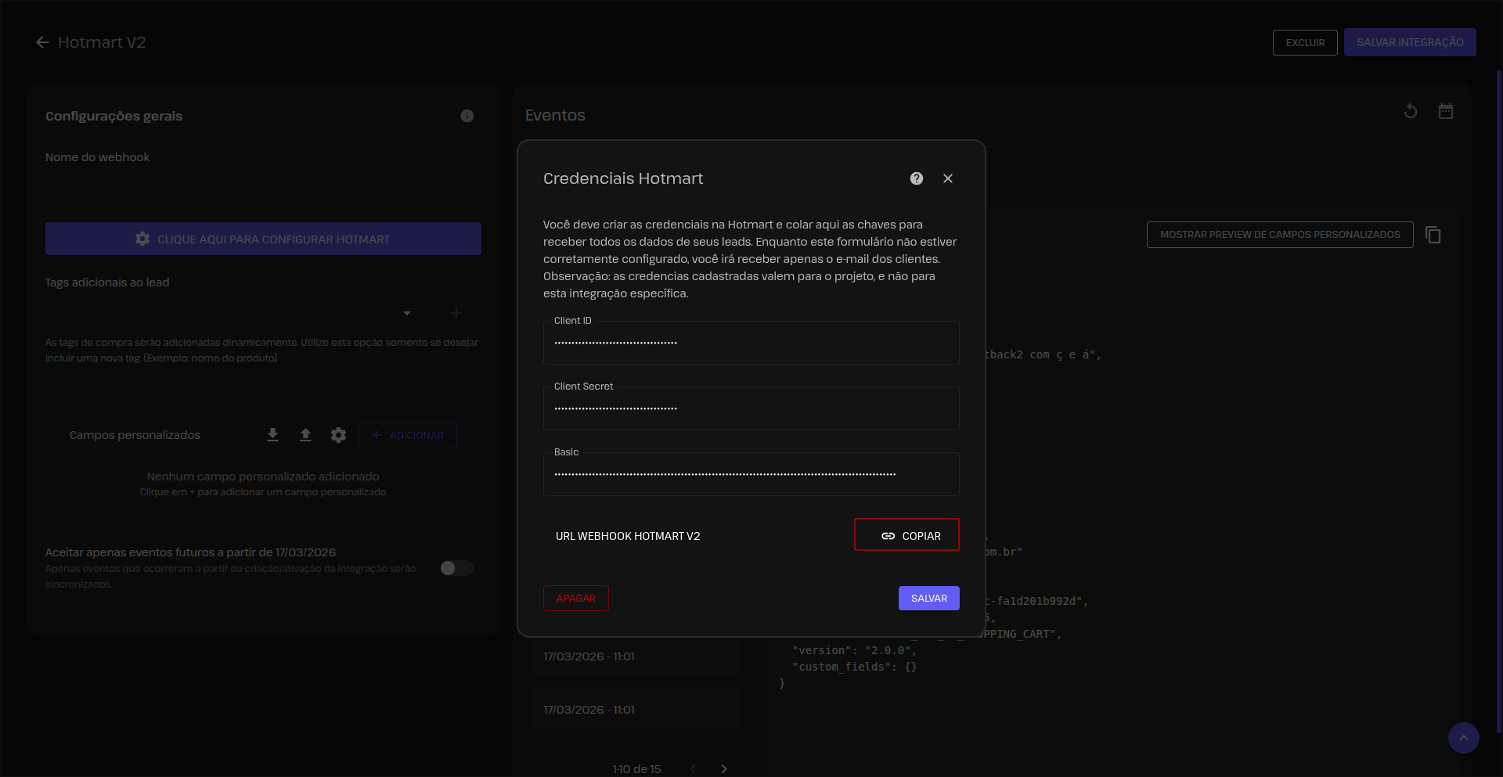The height and width of the screenshot is (777, 1503).
Task: Go to next page of events
Action: click(x=723, y=768)
